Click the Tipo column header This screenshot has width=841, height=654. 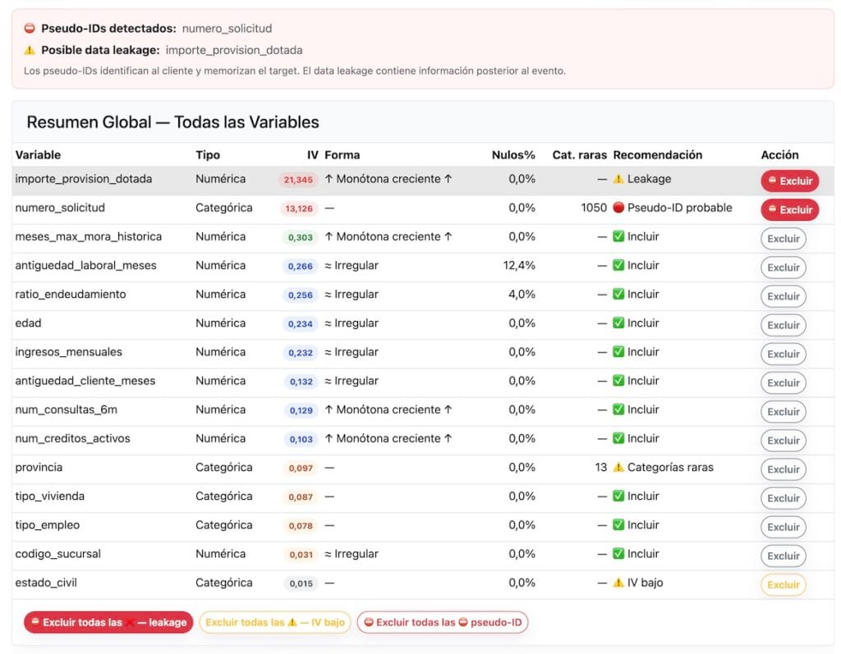208,155
